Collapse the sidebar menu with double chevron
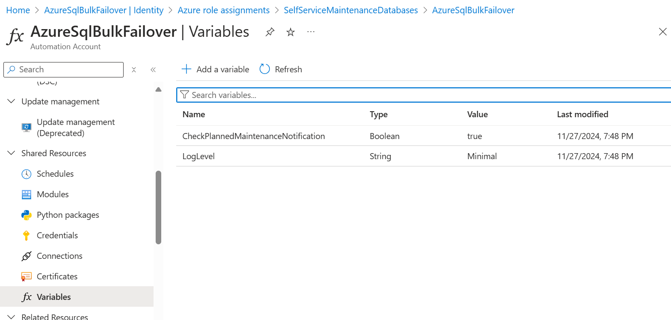 point(153,70)
